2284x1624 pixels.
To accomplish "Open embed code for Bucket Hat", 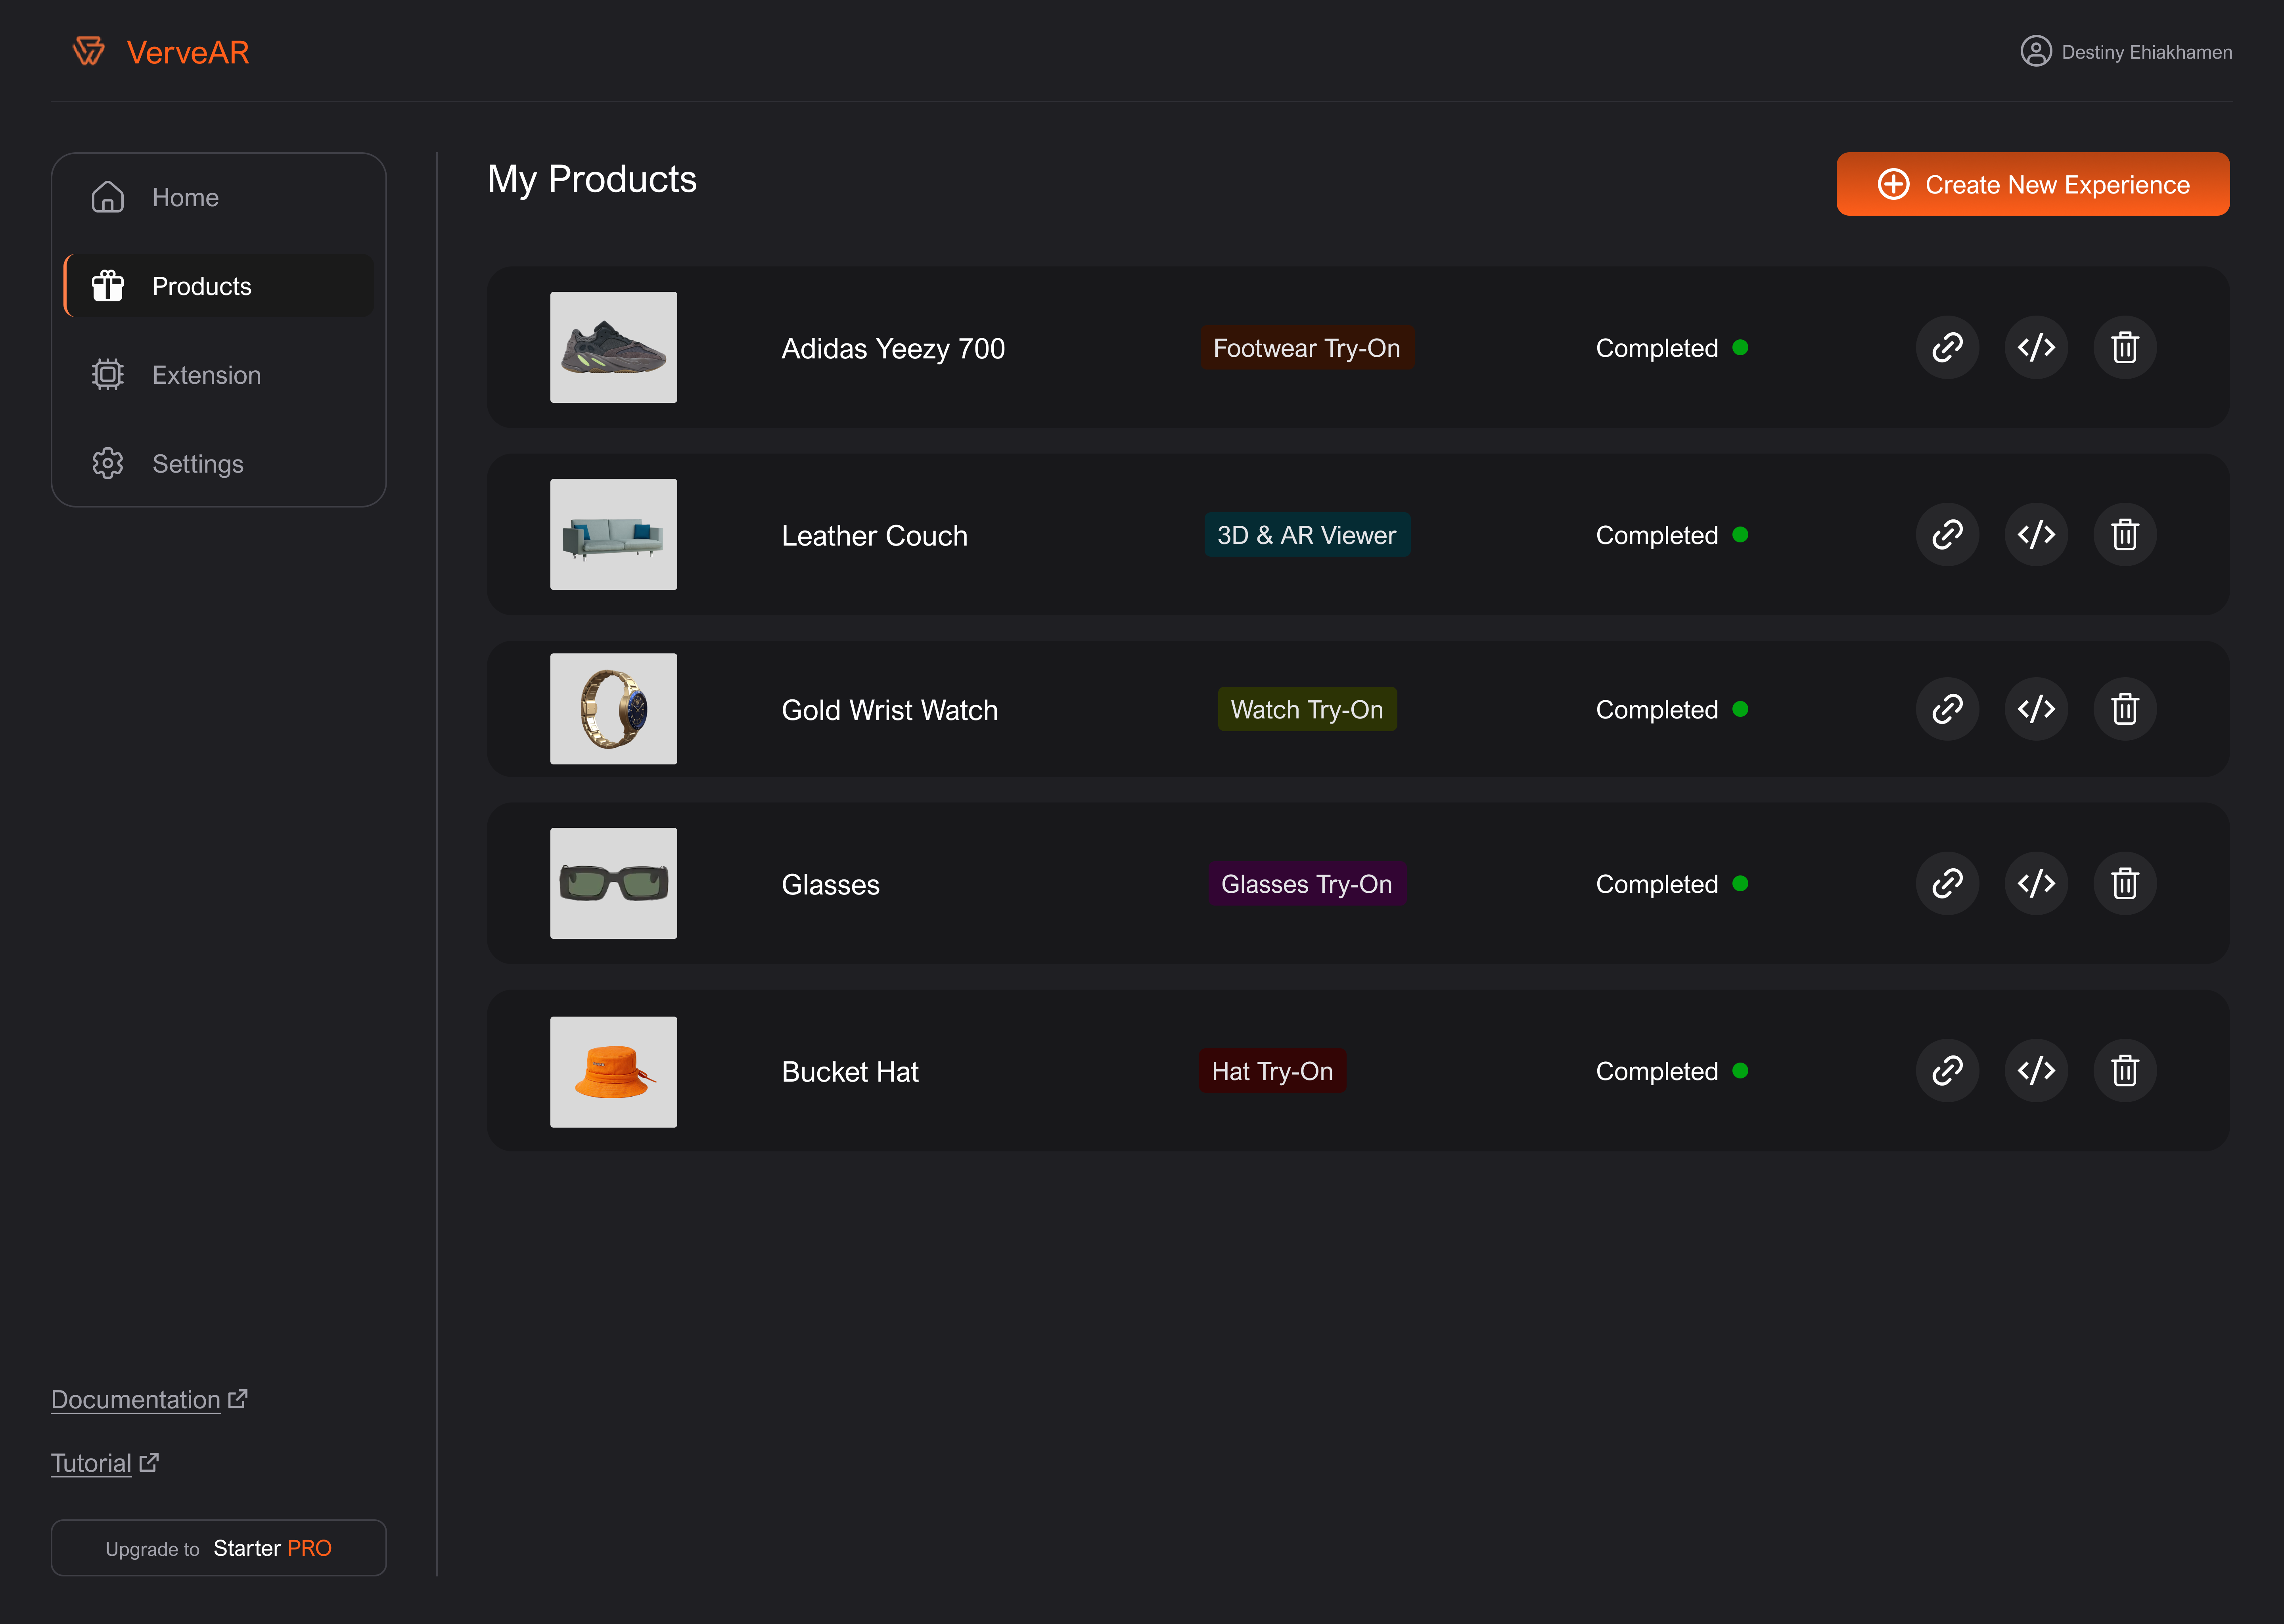I will (2036, 1071).
